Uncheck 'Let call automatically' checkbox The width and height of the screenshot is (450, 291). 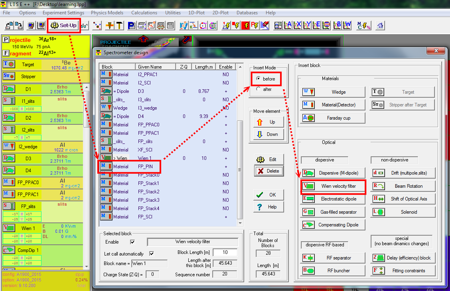pos(151,254)
